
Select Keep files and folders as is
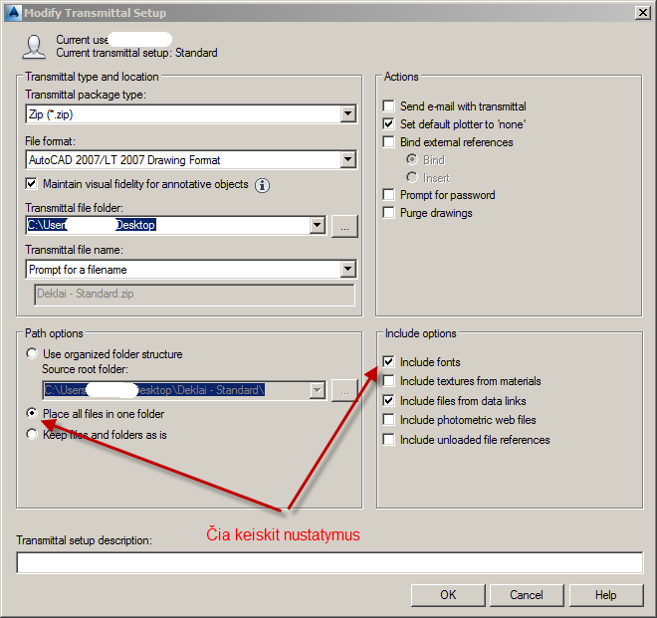[32, 434]
